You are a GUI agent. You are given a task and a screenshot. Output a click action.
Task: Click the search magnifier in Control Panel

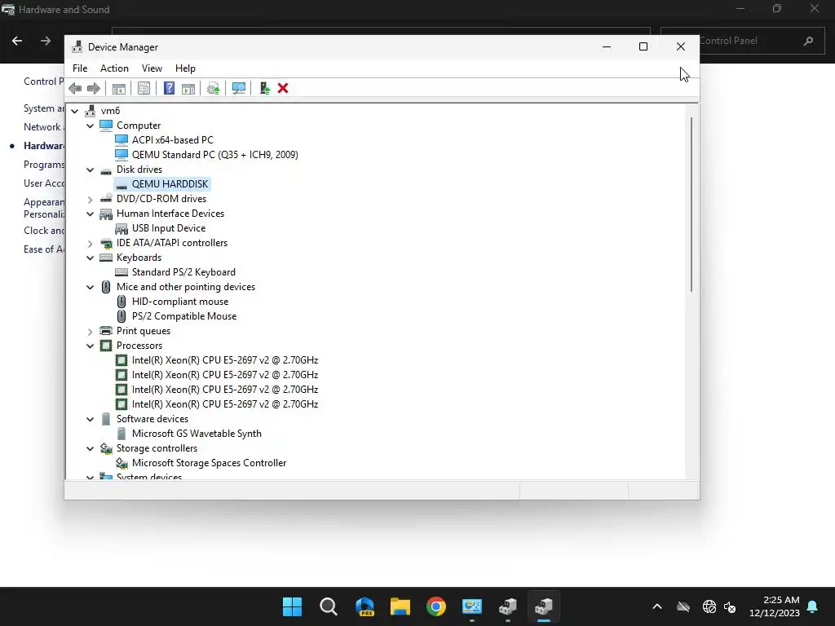coord(808,41)
